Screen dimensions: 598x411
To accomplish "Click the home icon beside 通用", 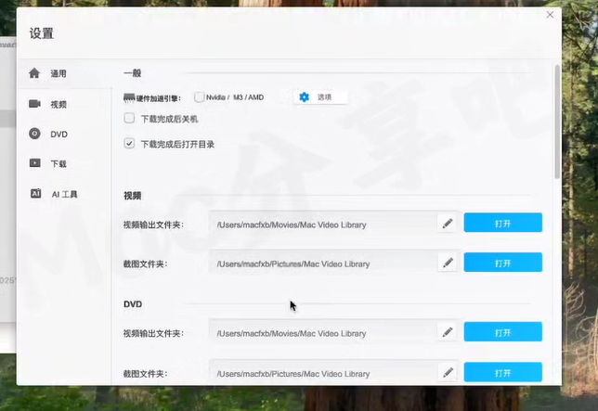I will [34, 73].
